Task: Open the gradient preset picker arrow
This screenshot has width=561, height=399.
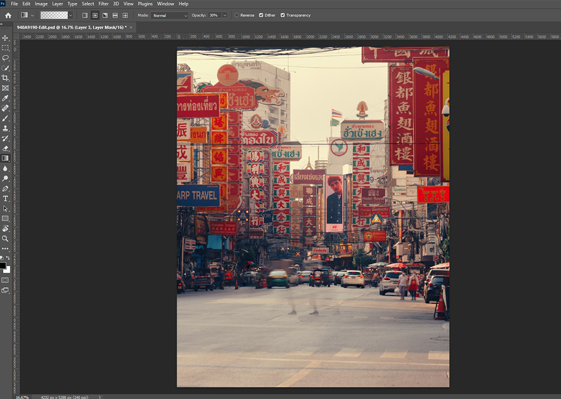Action: 70,15
